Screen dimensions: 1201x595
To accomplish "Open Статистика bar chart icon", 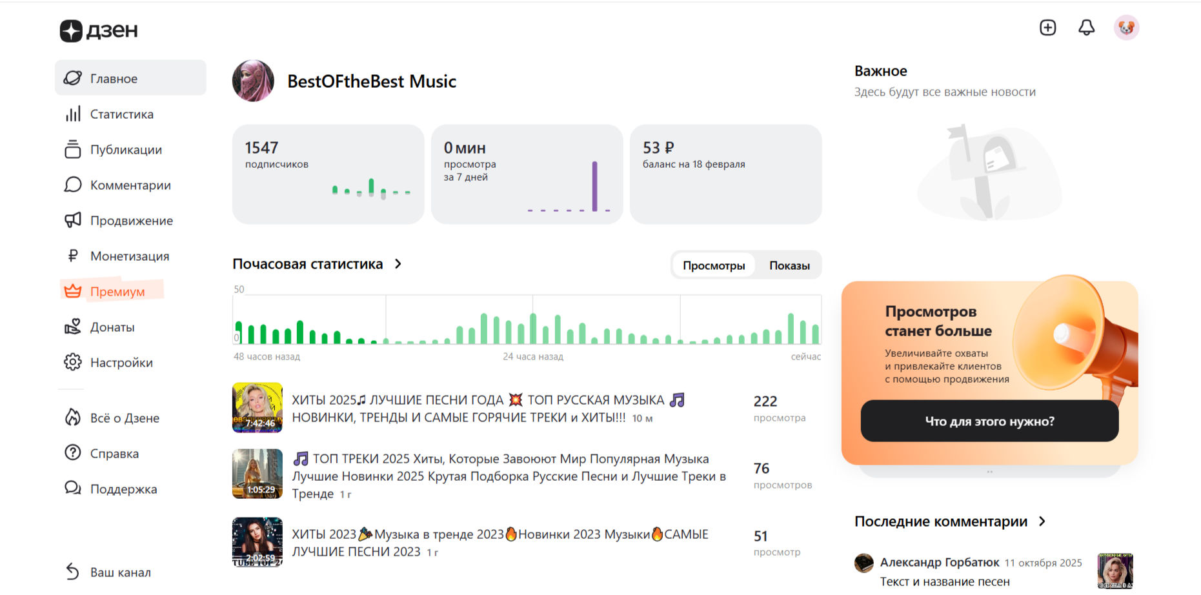I will [x=73, y=114].
